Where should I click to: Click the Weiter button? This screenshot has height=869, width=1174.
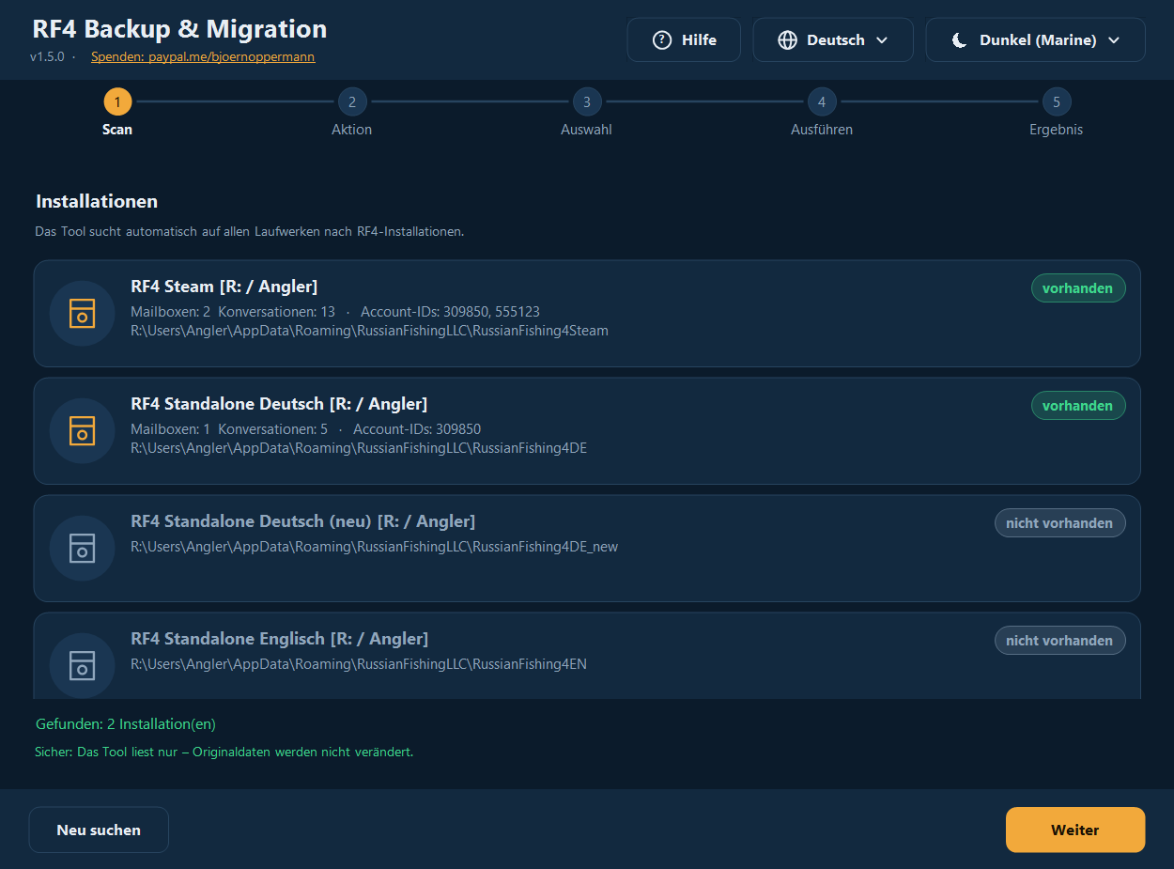pos(1075,830)
